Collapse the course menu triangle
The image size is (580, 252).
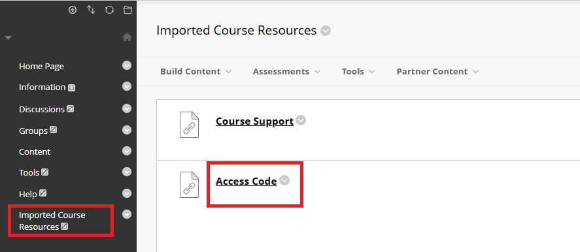pos(8,38)
